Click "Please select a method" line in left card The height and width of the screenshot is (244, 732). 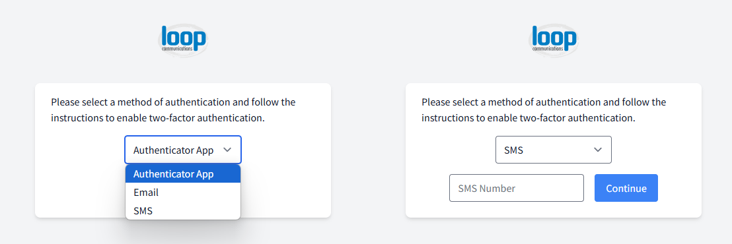(173, 102)
